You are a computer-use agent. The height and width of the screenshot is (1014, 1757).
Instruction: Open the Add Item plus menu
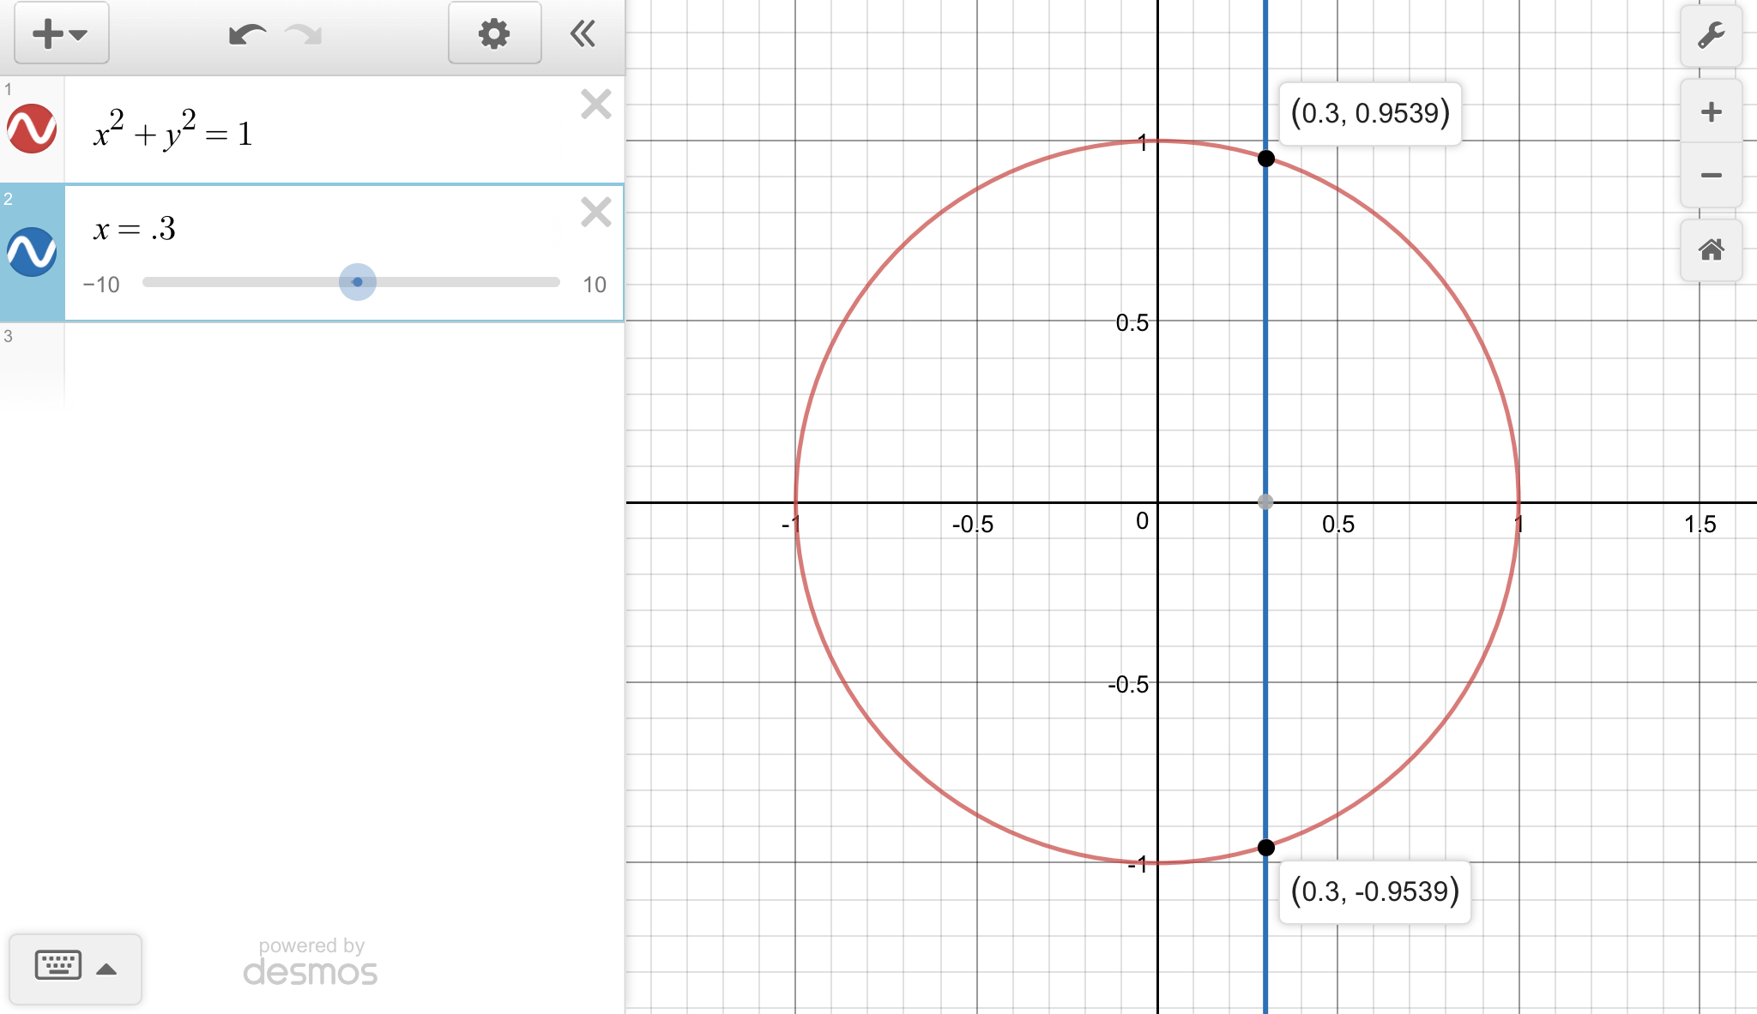coord(60,34)
